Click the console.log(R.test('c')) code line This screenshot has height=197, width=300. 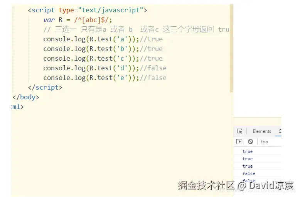coord(103,58)
